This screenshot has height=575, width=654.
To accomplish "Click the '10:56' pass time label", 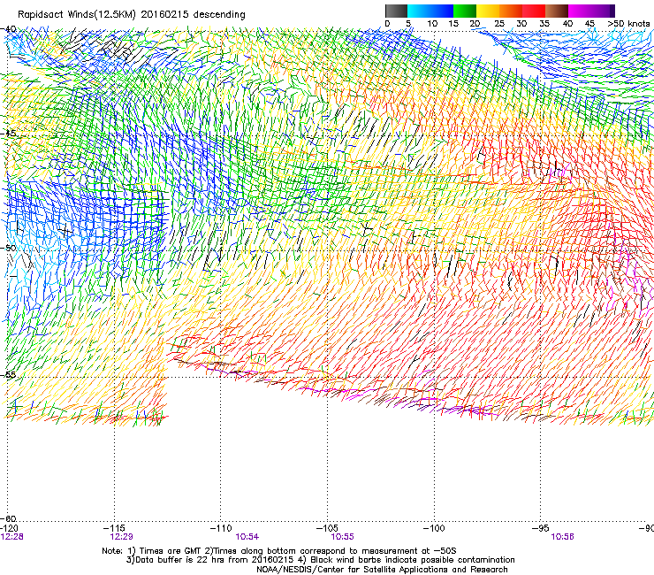I will point(562,537).
